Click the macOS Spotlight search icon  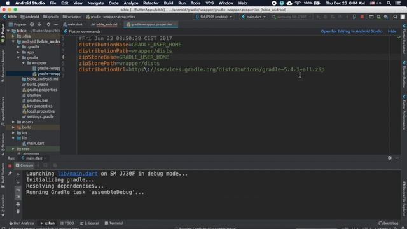tap(389, 3)
